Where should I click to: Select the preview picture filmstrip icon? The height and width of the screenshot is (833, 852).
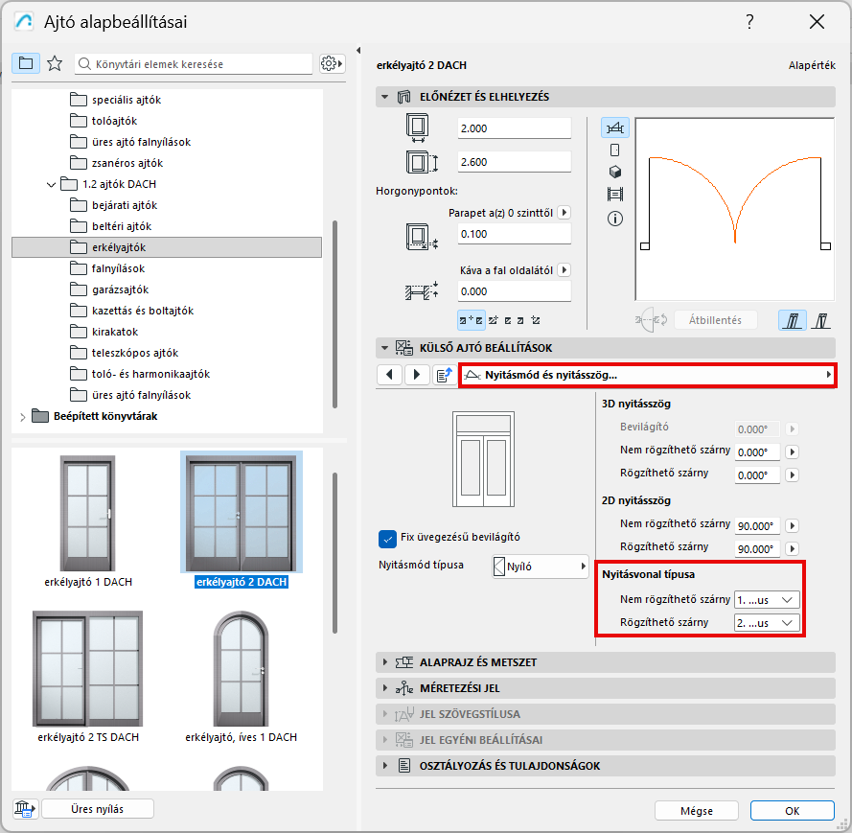pyautogui.click(x=615, y=194)
